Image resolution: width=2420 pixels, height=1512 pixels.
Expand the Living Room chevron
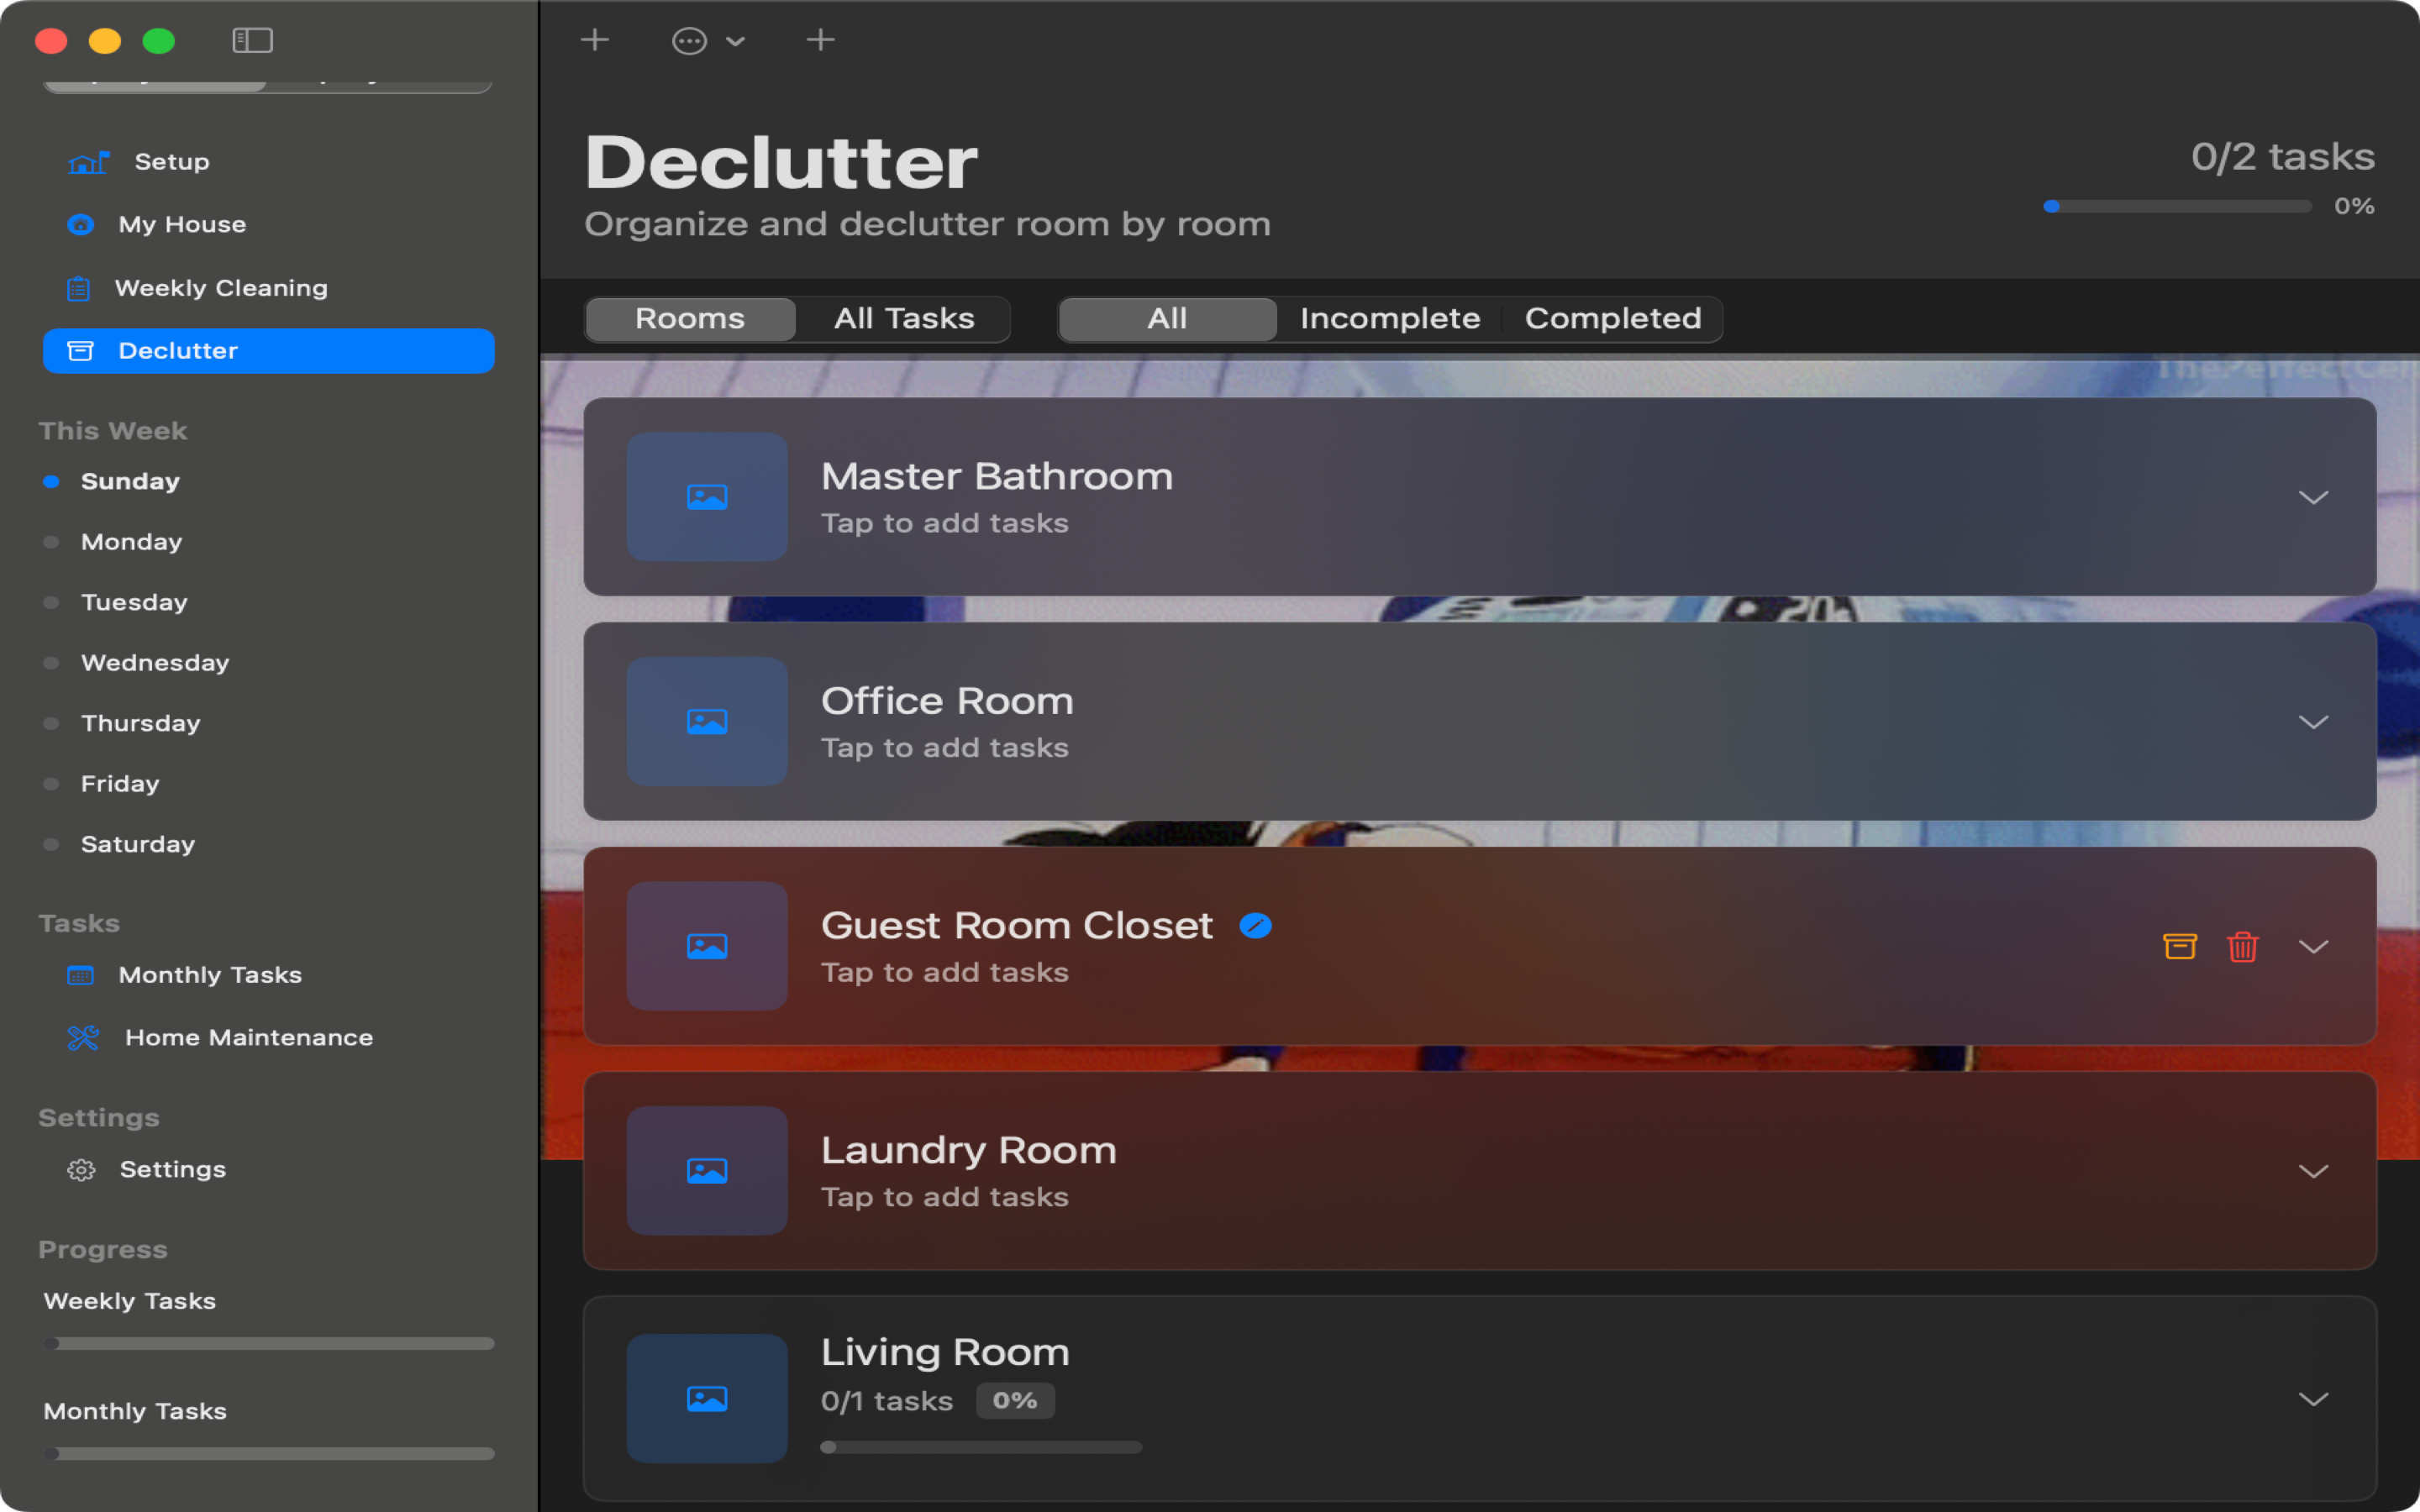[2313, 1399]
